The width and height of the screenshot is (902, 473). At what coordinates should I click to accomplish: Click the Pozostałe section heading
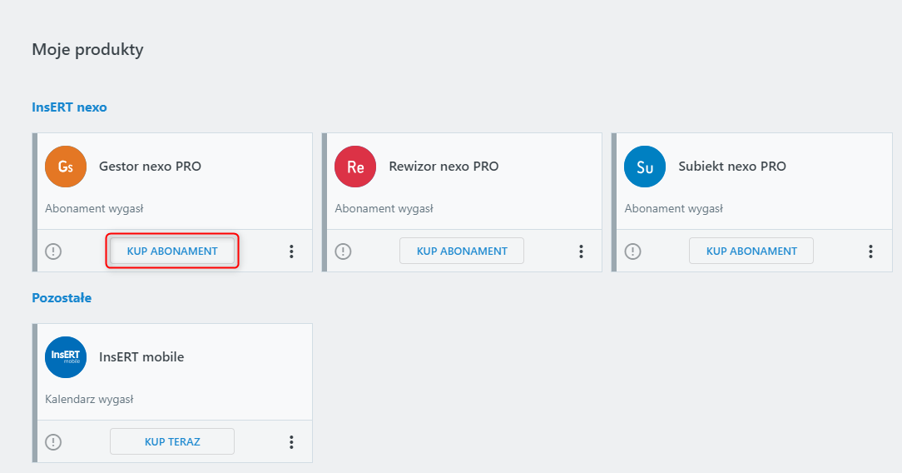pos(62,297)
